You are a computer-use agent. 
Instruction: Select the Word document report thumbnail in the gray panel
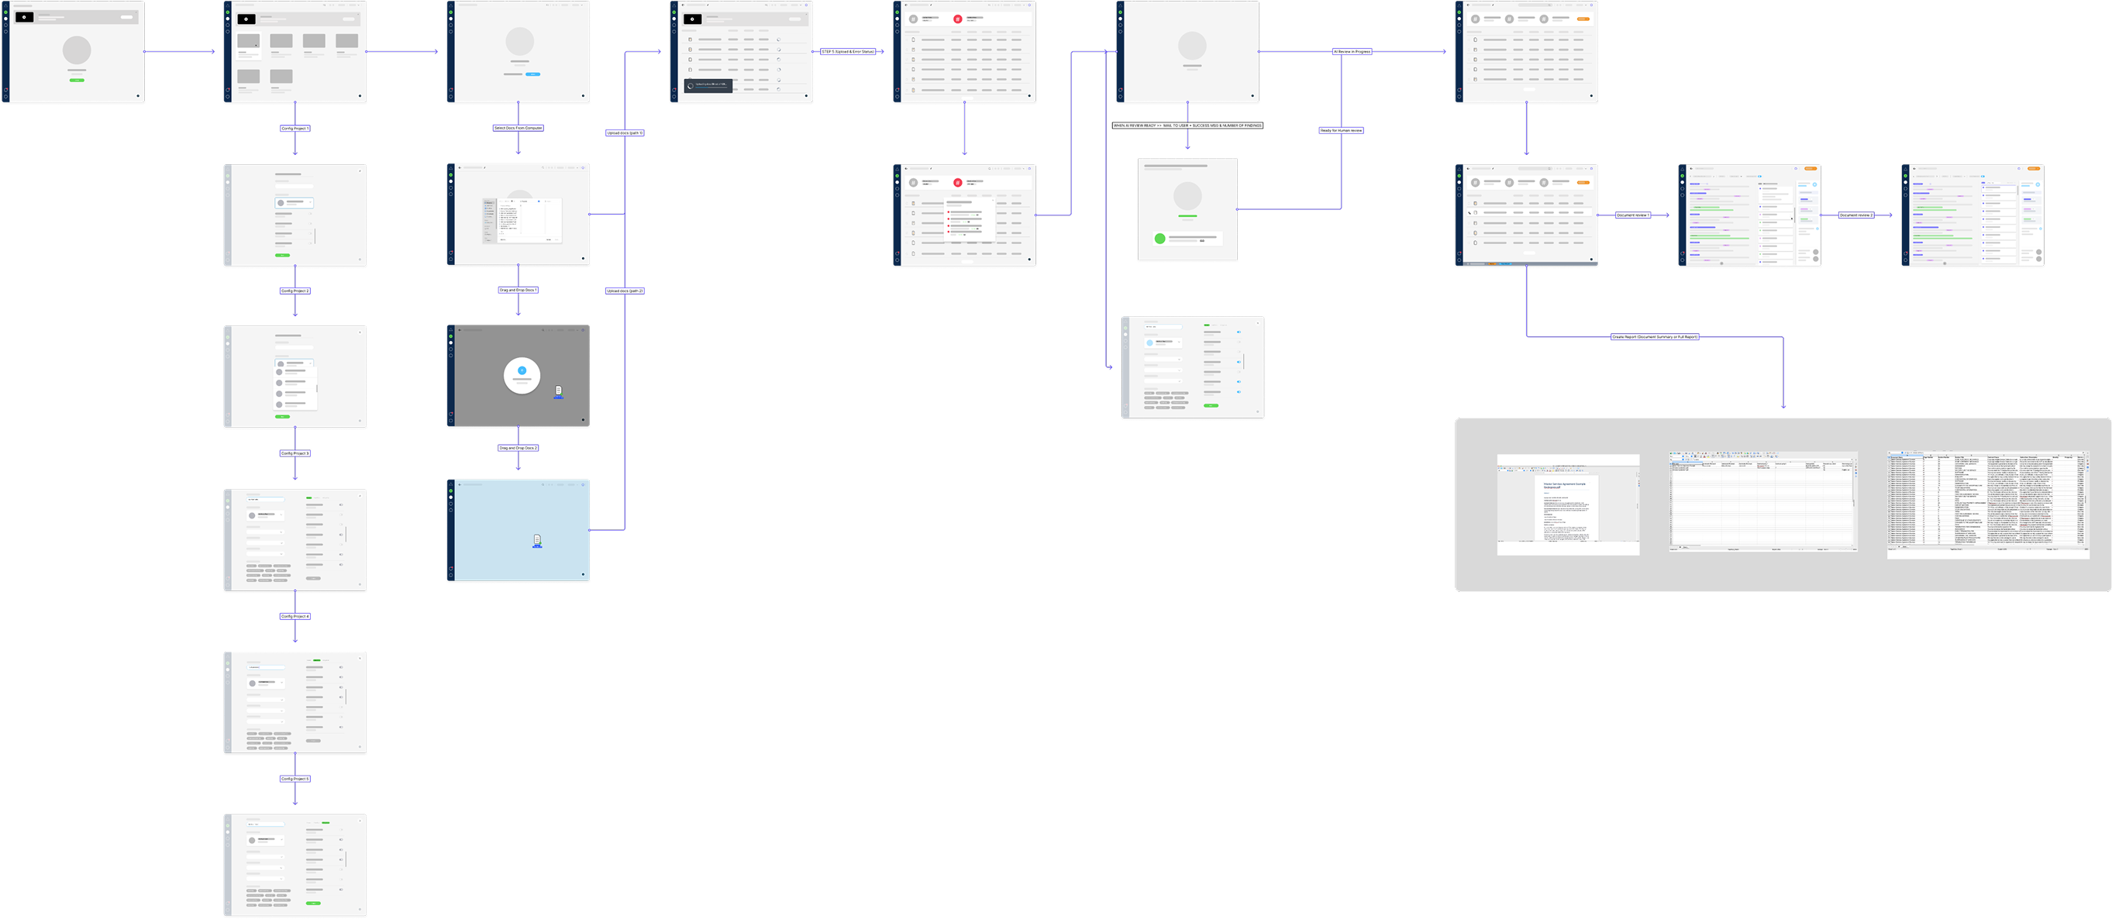[x=1568, y=504]
